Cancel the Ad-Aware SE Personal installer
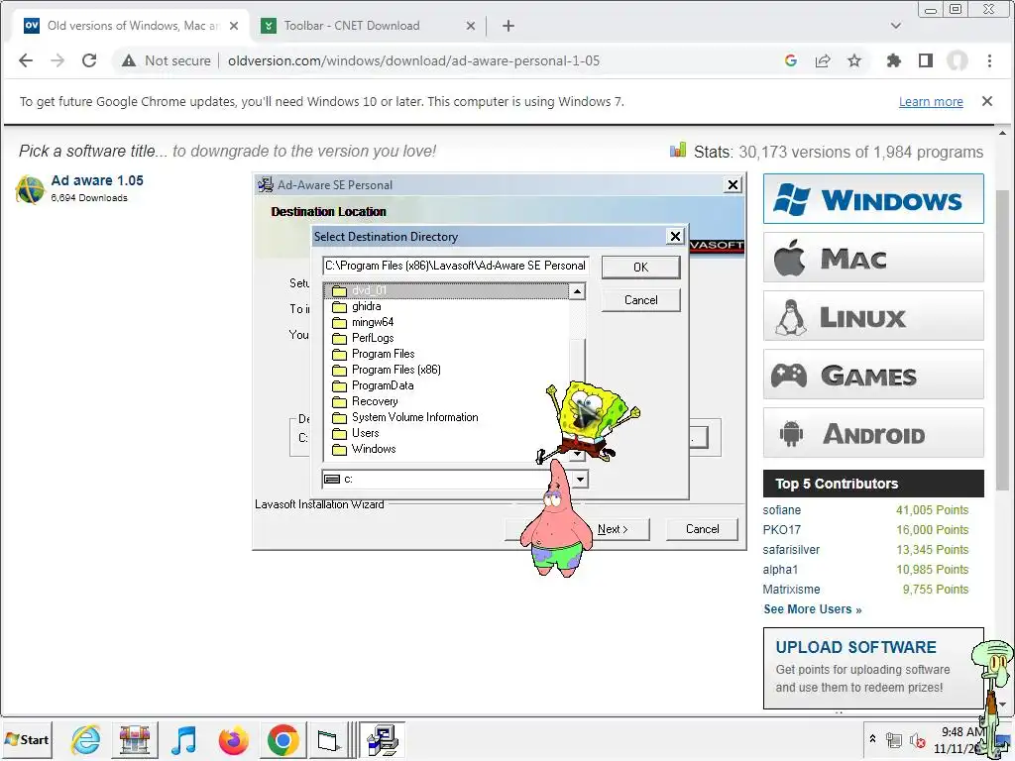This screenshot has width=1015, height=761. pyautogui.click(x=703, y=529)
